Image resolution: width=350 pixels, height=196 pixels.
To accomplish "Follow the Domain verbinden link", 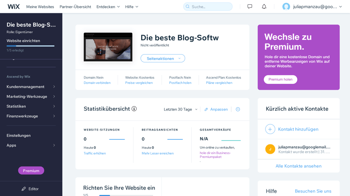I will (97, 83).
